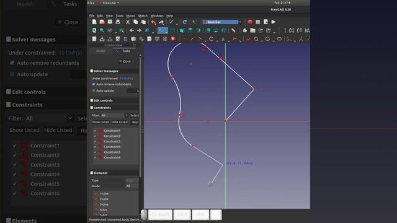Select 1-Line in the Elements list

[x=104, y=194]
